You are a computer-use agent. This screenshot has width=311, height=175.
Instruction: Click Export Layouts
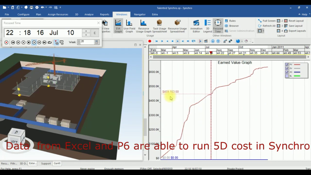[x=295, y=31]
